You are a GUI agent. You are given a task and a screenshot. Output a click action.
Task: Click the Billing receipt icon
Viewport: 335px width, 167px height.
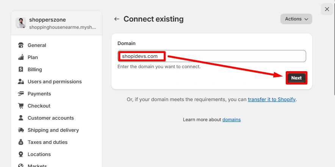pyautogui.click(x=21, y=69)
